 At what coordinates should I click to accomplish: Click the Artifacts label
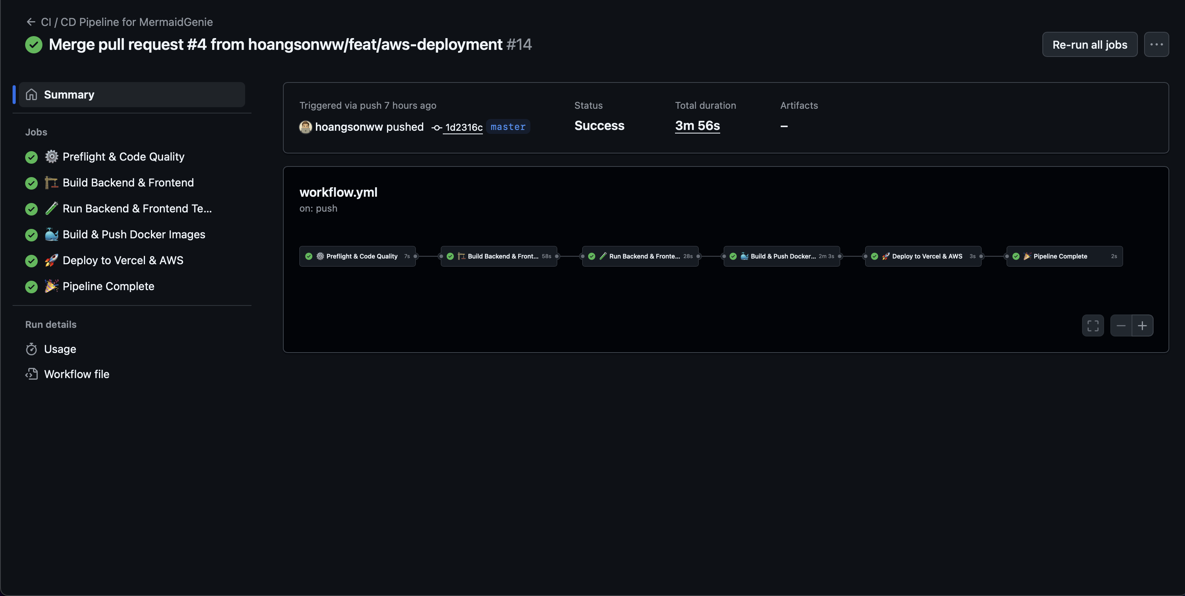(x=799, y=105)
